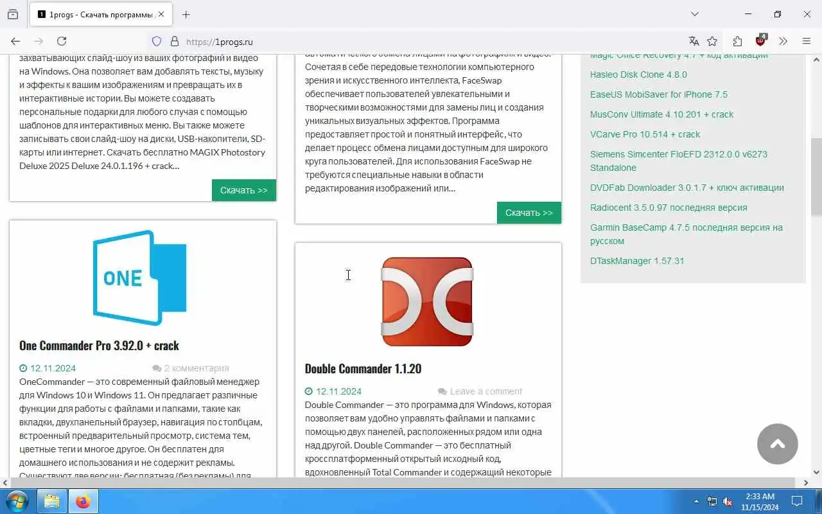
Task: Select the 1progs tab
Action: click(101, 14)
